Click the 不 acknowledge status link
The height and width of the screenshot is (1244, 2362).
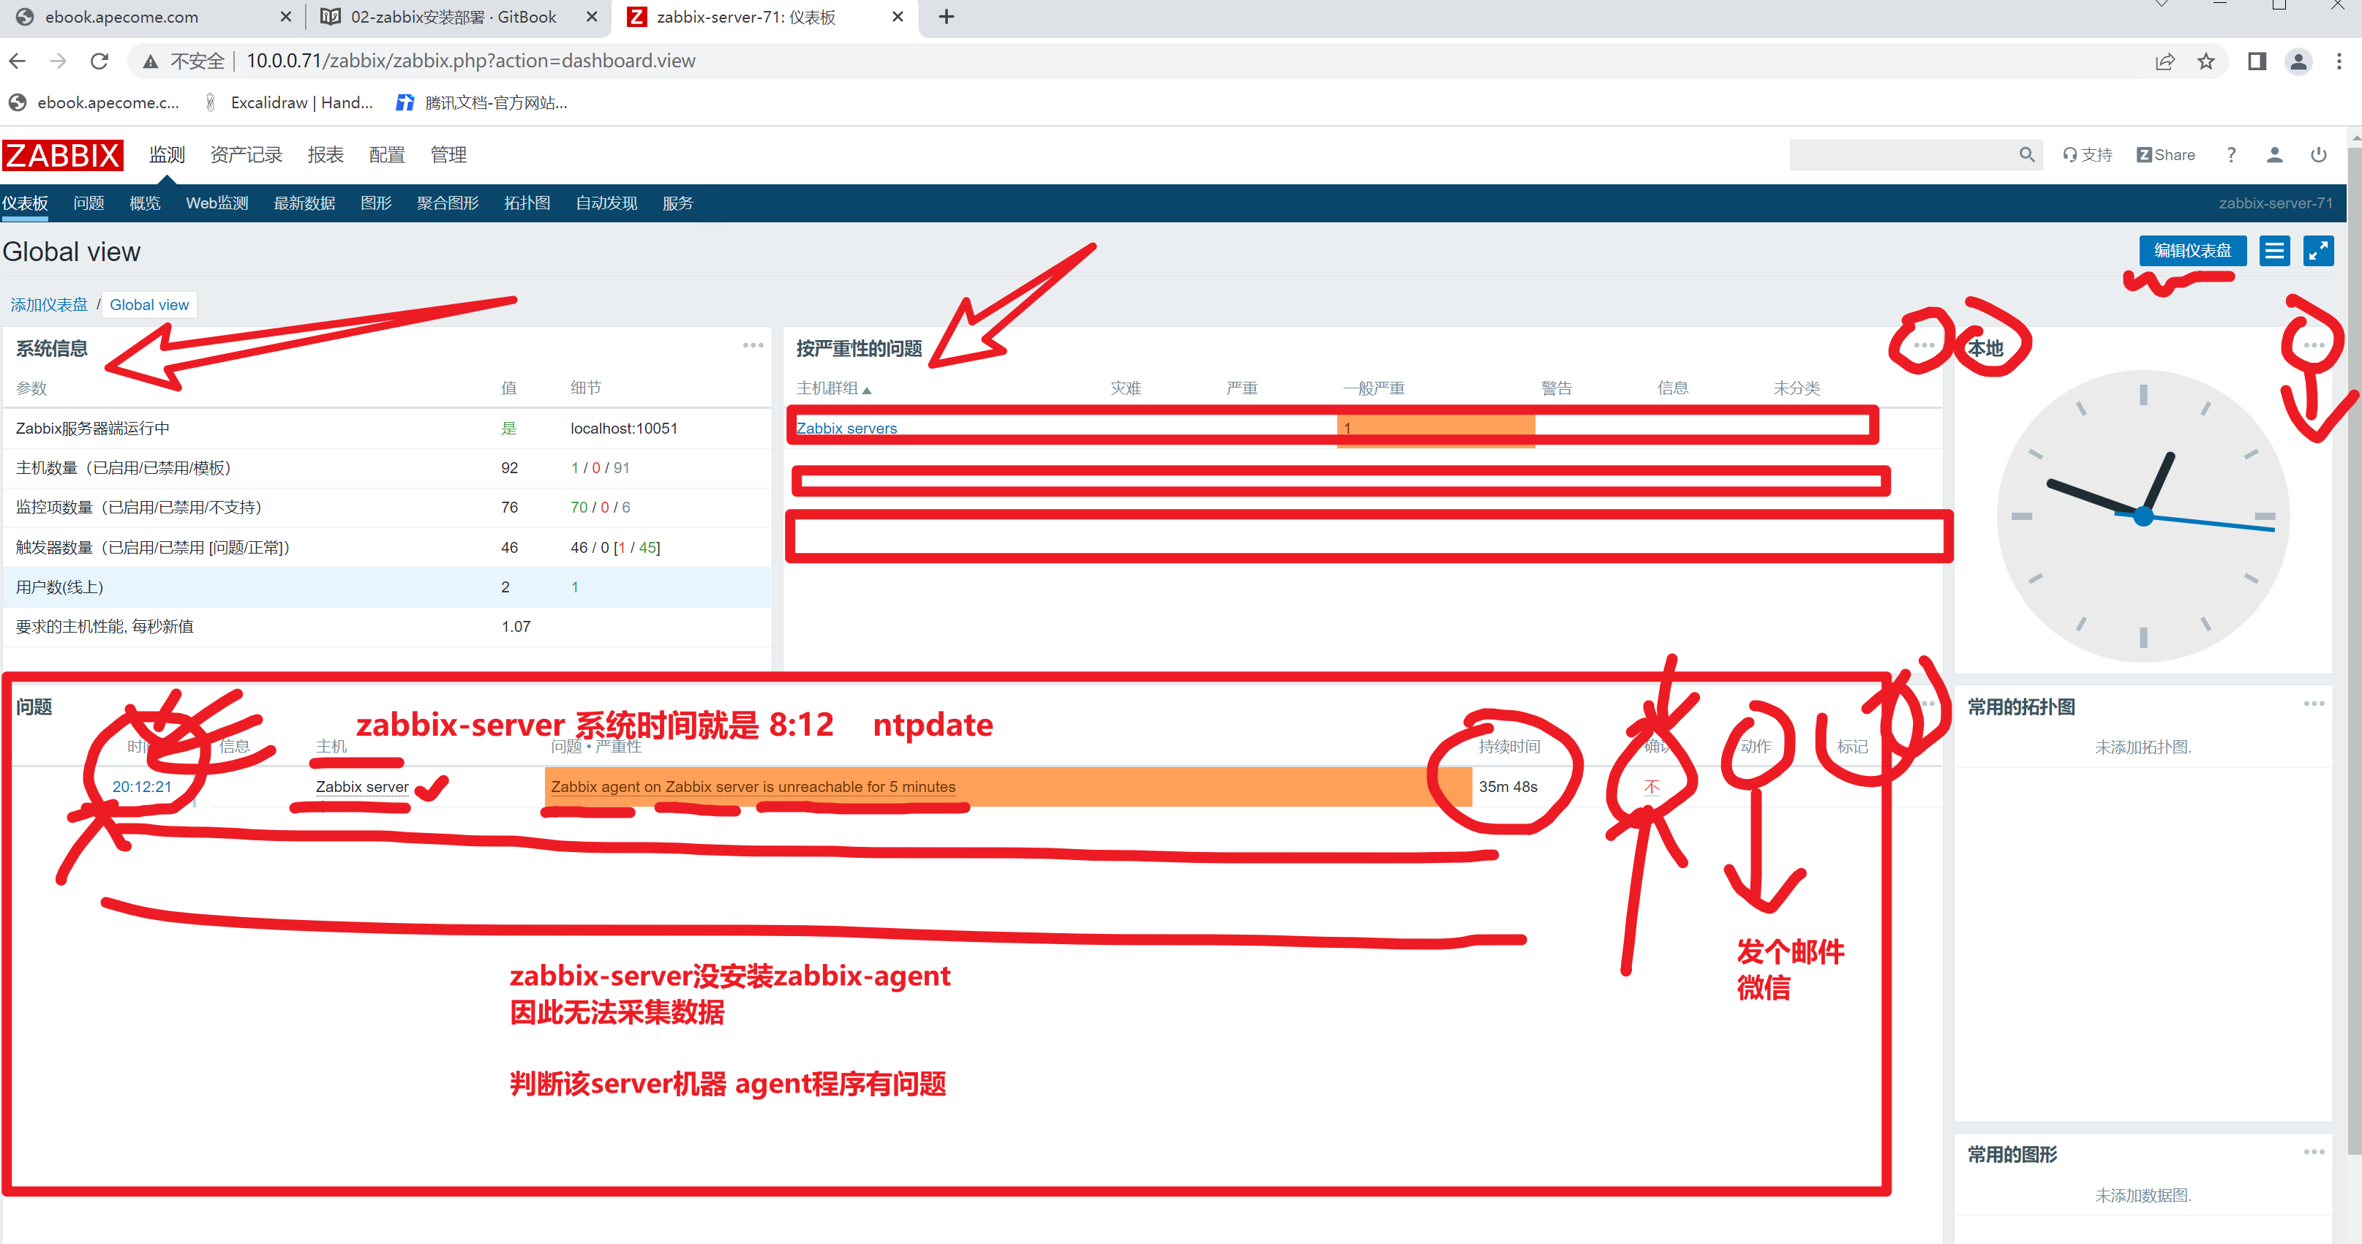coord(1652,787)
